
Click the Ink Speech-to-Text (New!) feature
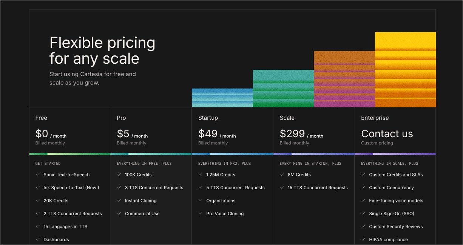coord(71,188)
